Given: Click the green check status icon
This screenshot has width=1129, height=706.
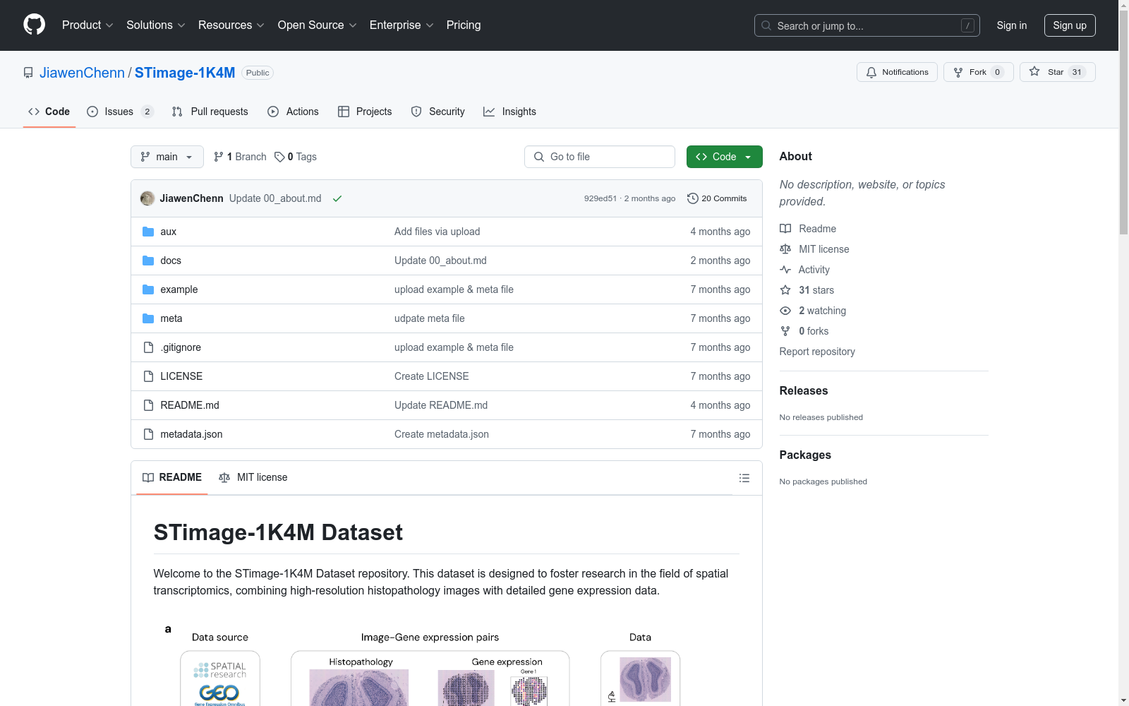Looking at the screenshot, I should click(x=337, y=198).
